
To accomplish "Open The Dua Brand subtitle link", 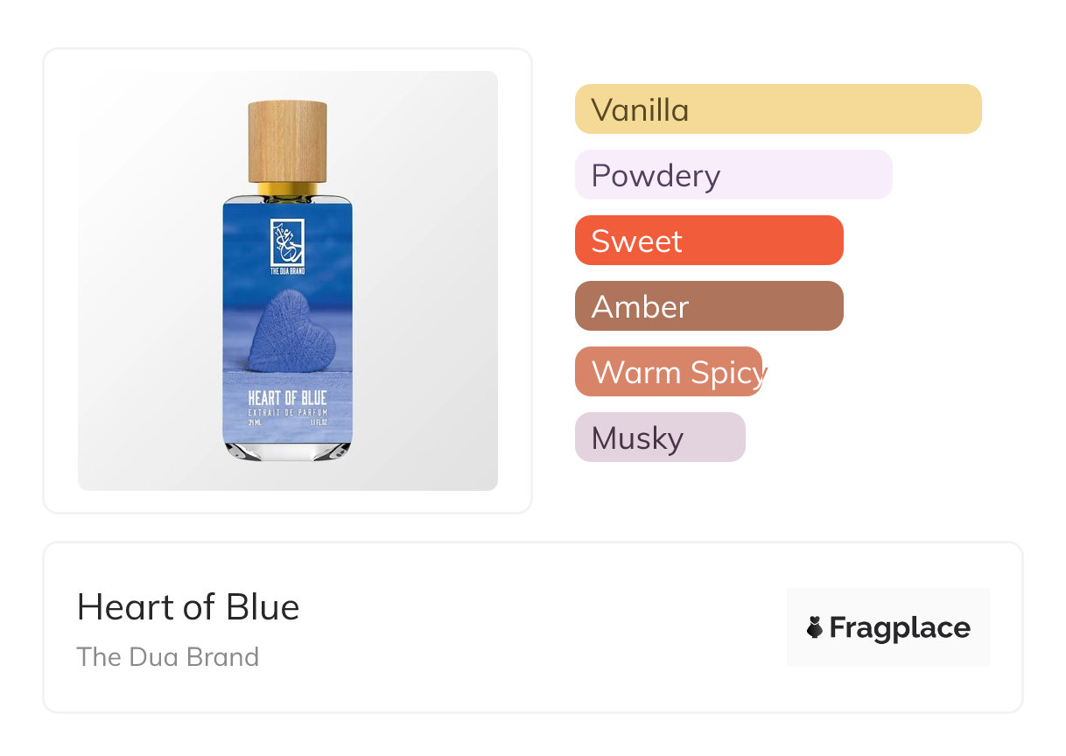I will 167,657.
